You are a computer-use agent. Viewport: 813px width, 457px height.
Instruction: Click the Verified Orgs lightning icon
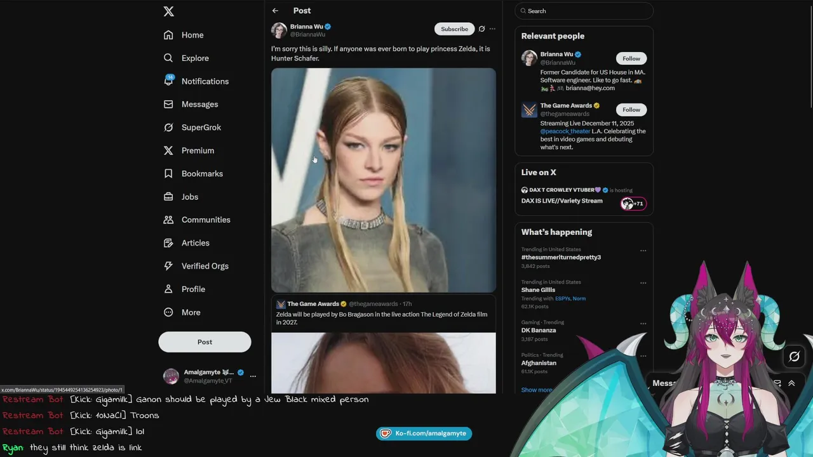[168, 266]
